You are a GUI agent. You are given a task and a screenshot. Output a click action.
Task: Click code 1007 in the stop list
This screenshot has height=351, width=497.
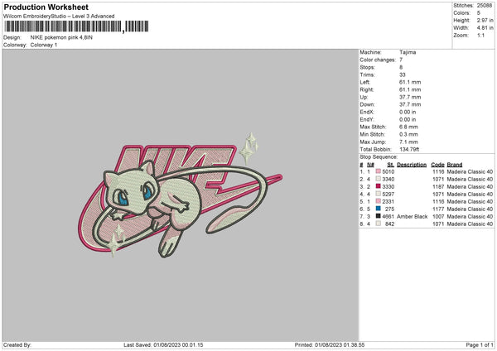tap(438, 216)
